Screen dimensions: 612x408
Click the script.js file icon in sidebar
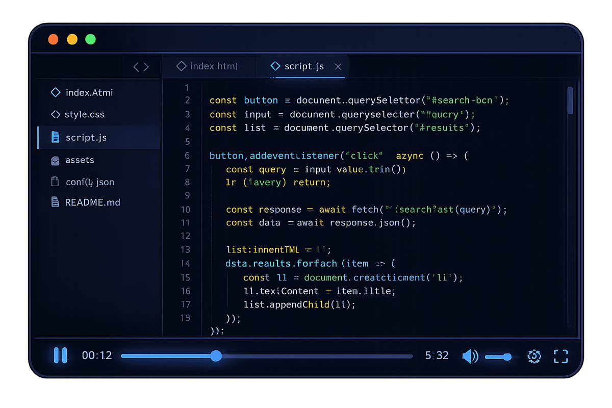[56, 137]
